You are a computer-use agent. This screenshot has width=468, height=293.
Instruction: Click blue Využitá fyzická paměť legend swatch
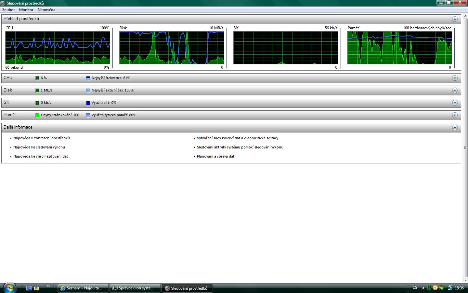[88, 115]
